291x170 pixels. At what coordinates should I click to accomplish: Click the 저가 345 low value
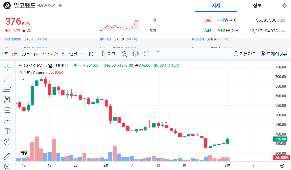pos(208,31)
